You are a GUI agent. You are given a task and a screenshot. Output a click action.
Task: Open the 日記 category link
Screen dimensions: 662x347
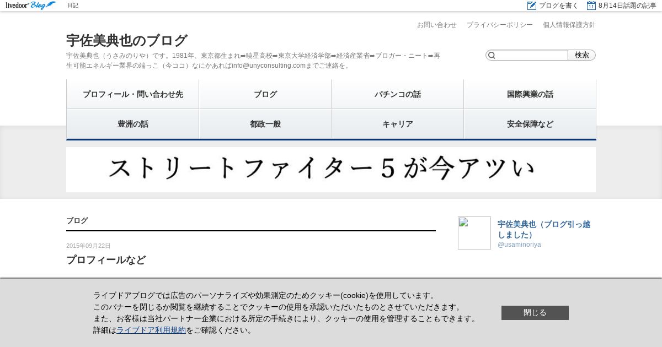point(73,6)
